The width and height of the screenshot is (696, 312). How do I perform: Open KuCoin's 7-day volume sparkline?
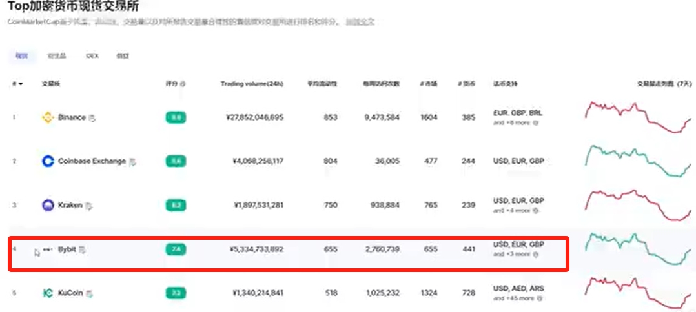click(x=638, y=293)
